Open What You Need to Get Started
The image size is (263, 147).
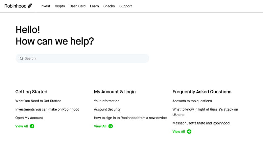(x=38, y=101)
